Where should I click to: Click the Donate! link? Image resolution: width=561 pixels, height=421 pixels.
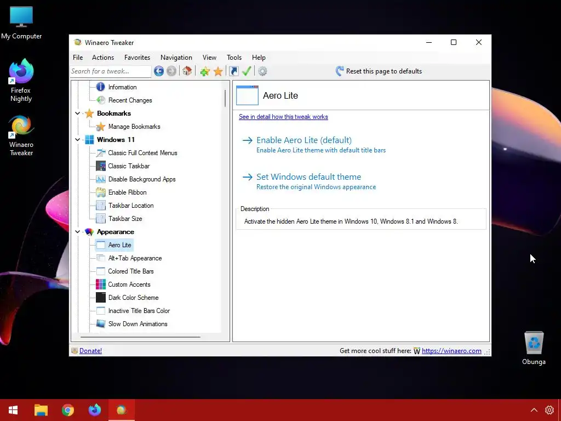coord(90,351)
